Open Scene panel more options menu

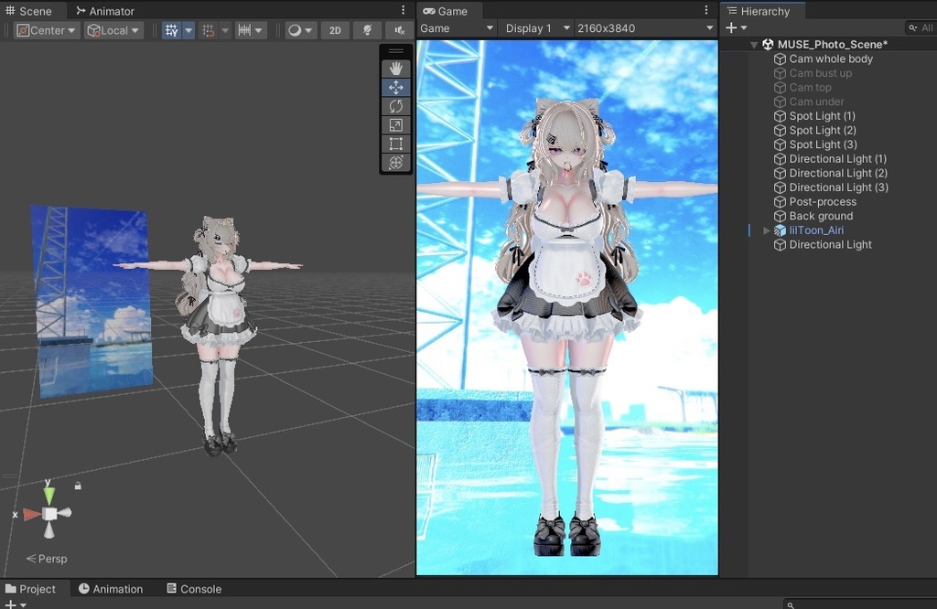[404, 10]
